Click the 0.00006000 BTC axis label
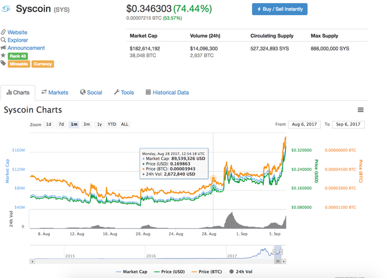The height and width of the screenshot is (278, 388). click(340, 150)
